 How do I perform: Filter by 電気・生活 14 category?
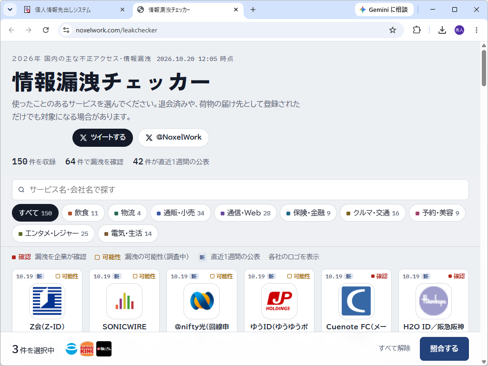[128, 234]
